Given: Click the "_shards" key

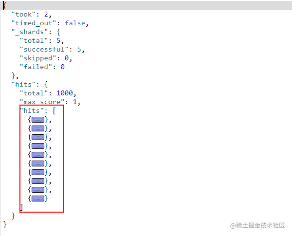Looking at the screenshot, I should click(x=30, y=32).
